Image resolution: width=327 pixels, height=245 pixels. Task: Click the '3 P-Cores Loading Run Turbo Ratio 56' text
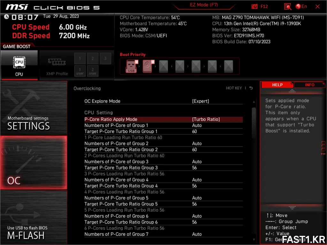coord(124,174)
